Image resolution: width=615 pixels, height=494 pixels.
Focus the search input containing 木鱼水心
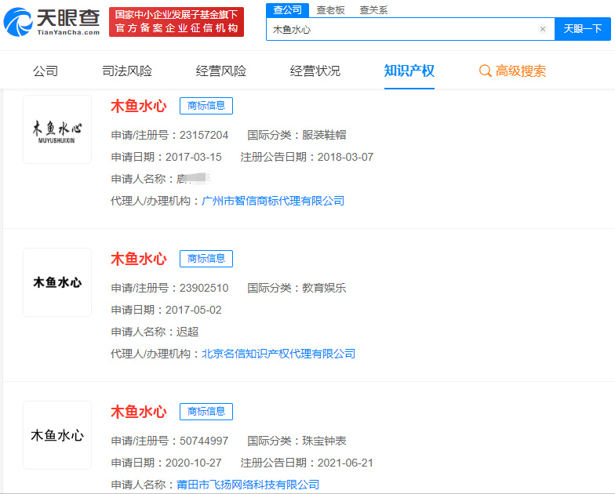[410, 30]
